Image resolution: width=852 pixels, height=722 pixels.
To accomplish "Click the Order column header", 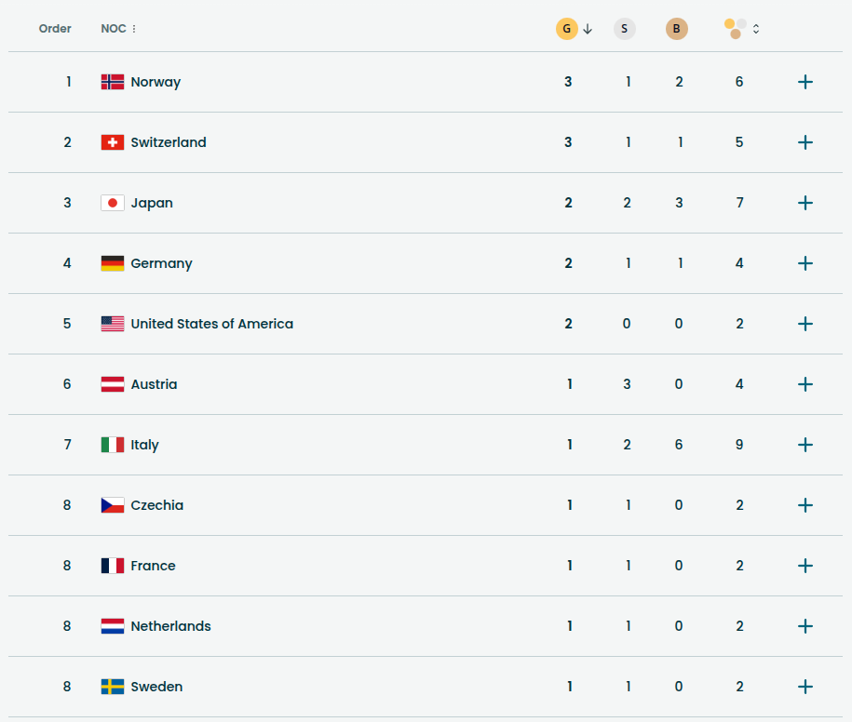I will click(x=55, y=29).
